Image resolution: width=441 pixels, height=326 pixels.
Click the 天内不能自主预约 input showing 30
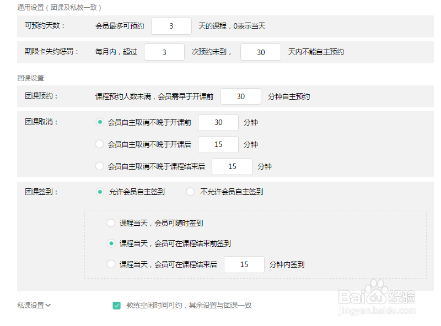260,52
